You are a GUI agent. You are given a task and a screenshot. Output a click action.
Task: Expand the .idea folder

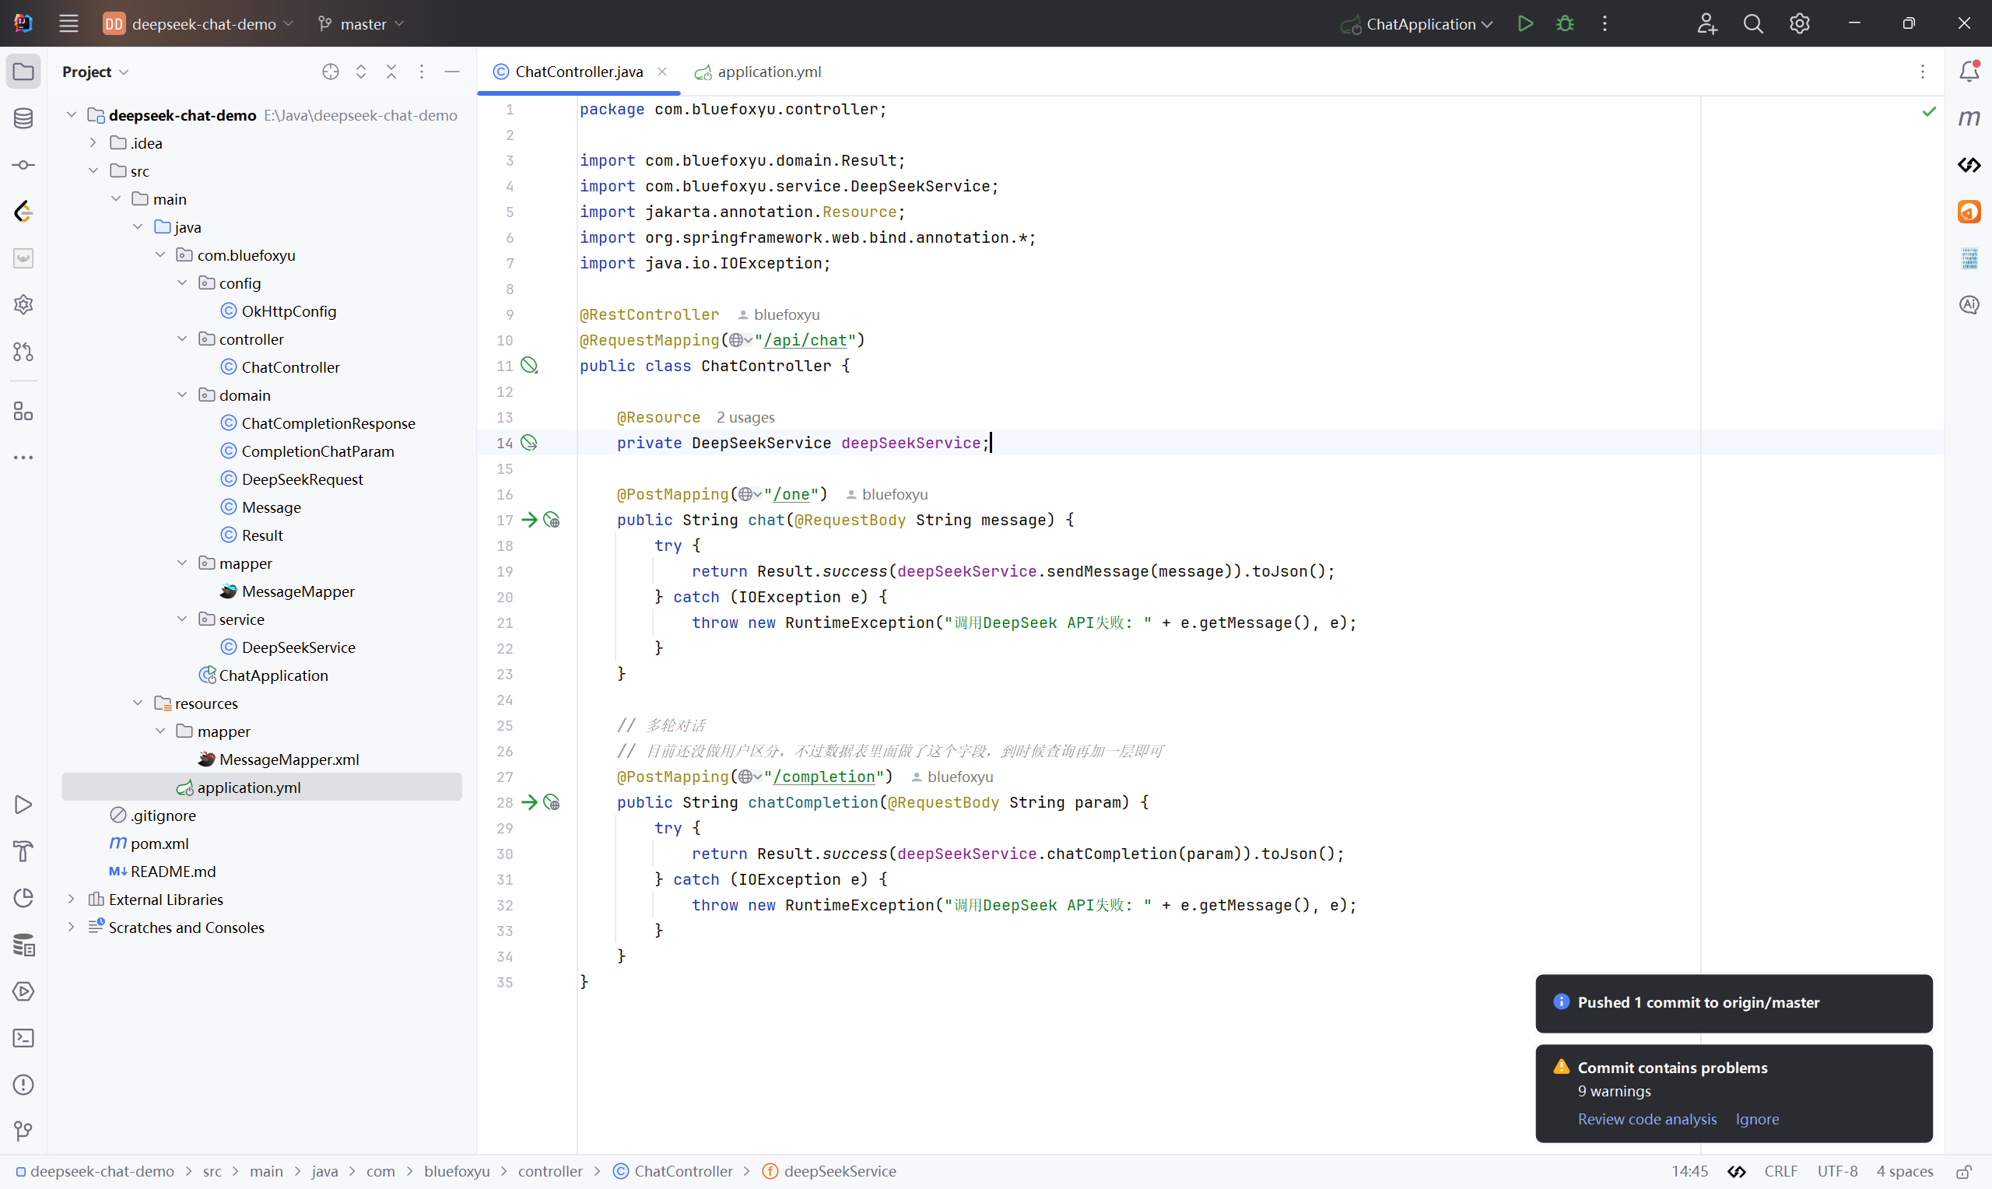coord(93,142)
